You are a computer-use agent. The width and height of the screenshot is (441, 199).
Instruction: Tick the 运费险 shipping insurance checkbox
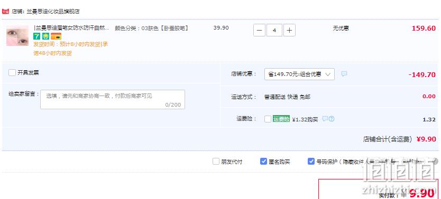click(268, 119)
